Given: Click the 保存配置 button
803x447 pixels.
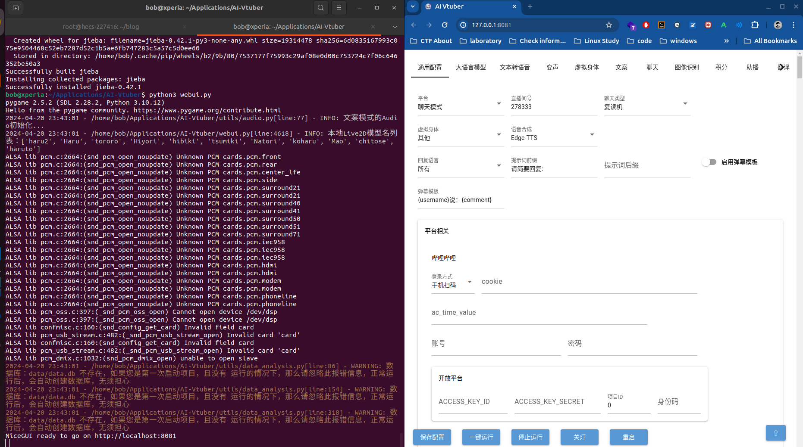Looking at the screenshot, I should coord(432,437).
